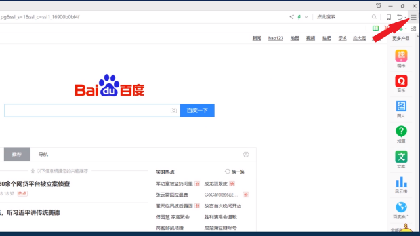Click the mobile device view icon
Screen dimensions: 420x236
click(388, 17)
